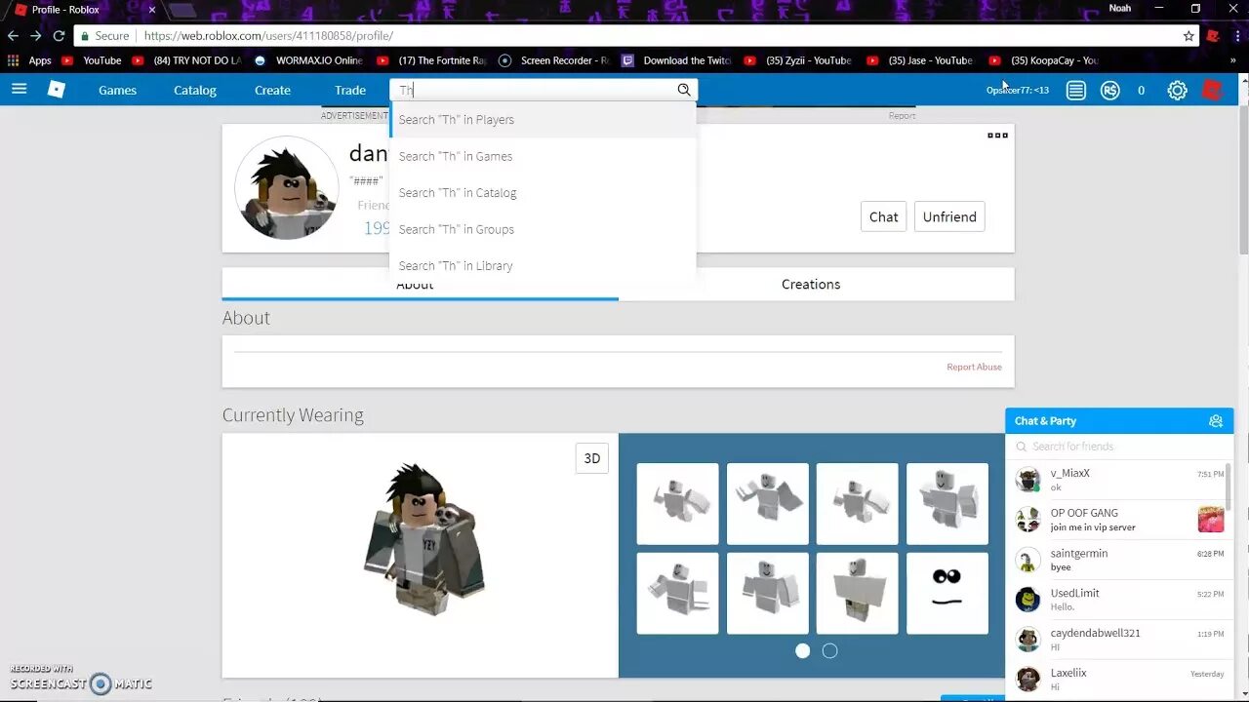Open the settings gear icon
The width and height of the screenshot is (1249, 702).
pyautogui.click(x=1178, y=91)
